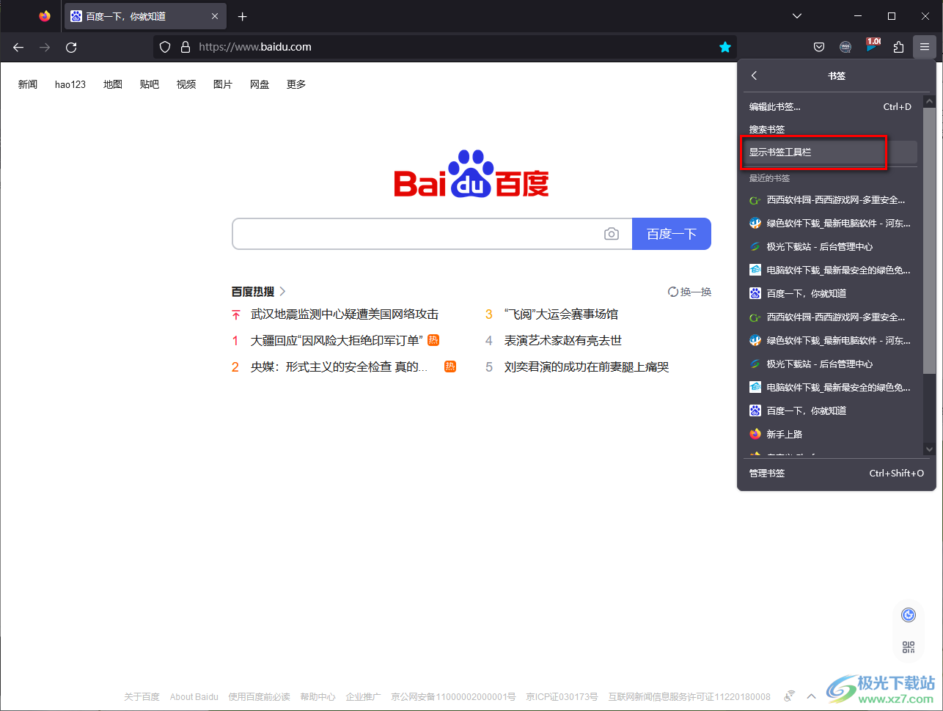The image size is (943, 711).
Task: Toggle the Firefox hamburger application menu
Action: [x=925, y=47]
